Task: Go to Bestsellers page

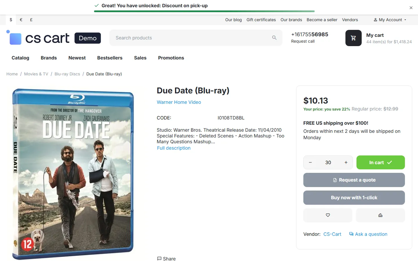Action: pyautogui.click(x=110, y=58)
